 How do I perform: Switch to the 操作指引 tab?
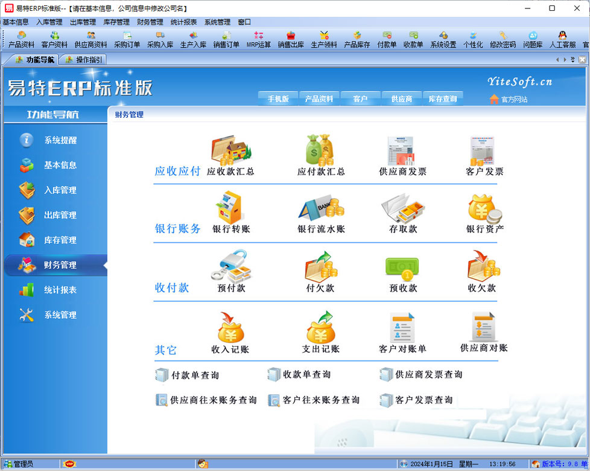(x=83, y=59)
